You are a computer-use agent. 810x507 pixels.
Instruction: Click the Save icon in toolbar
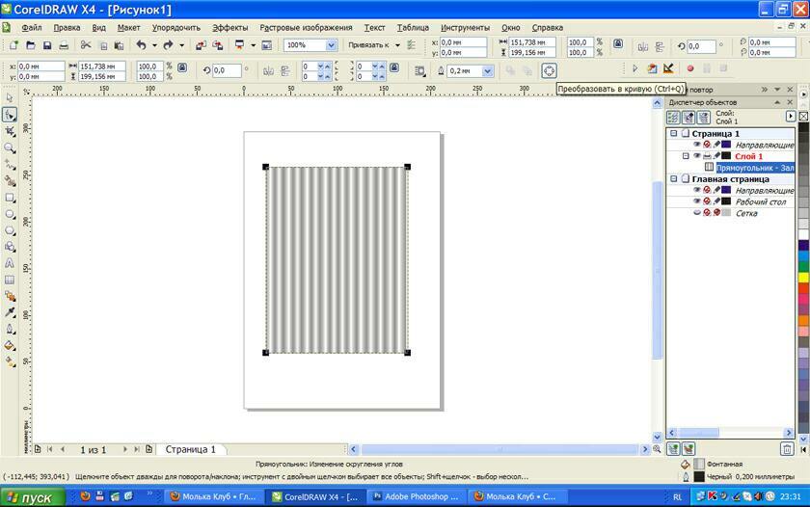tap(47, 45)
